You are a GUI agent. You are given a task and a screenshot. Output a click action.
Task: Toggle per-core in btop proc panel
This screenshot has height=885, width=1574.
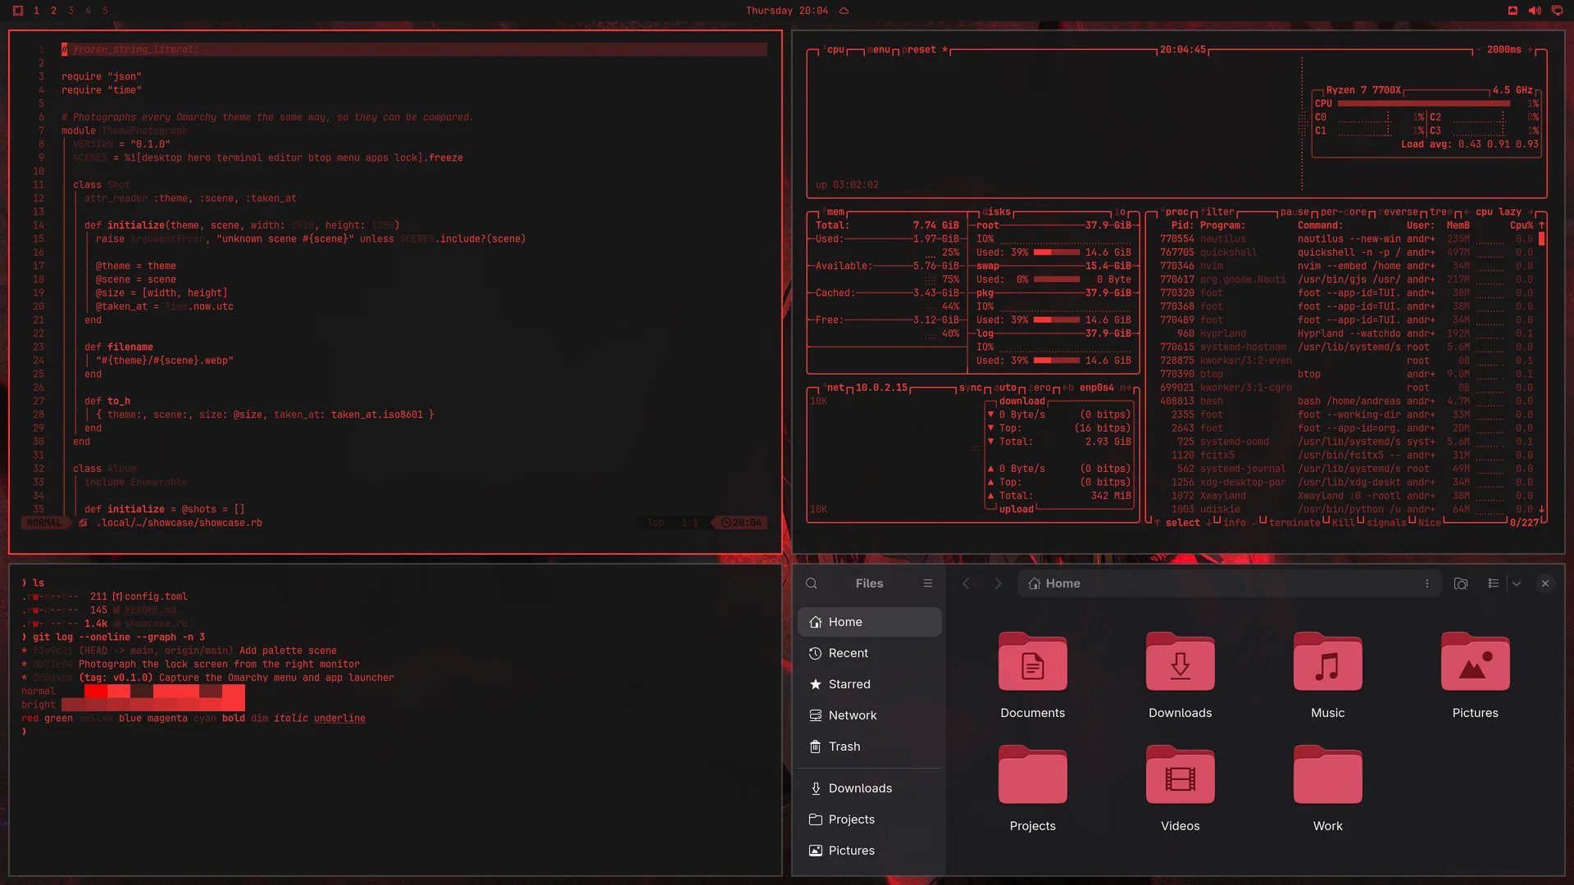(x=1343, y=212)
